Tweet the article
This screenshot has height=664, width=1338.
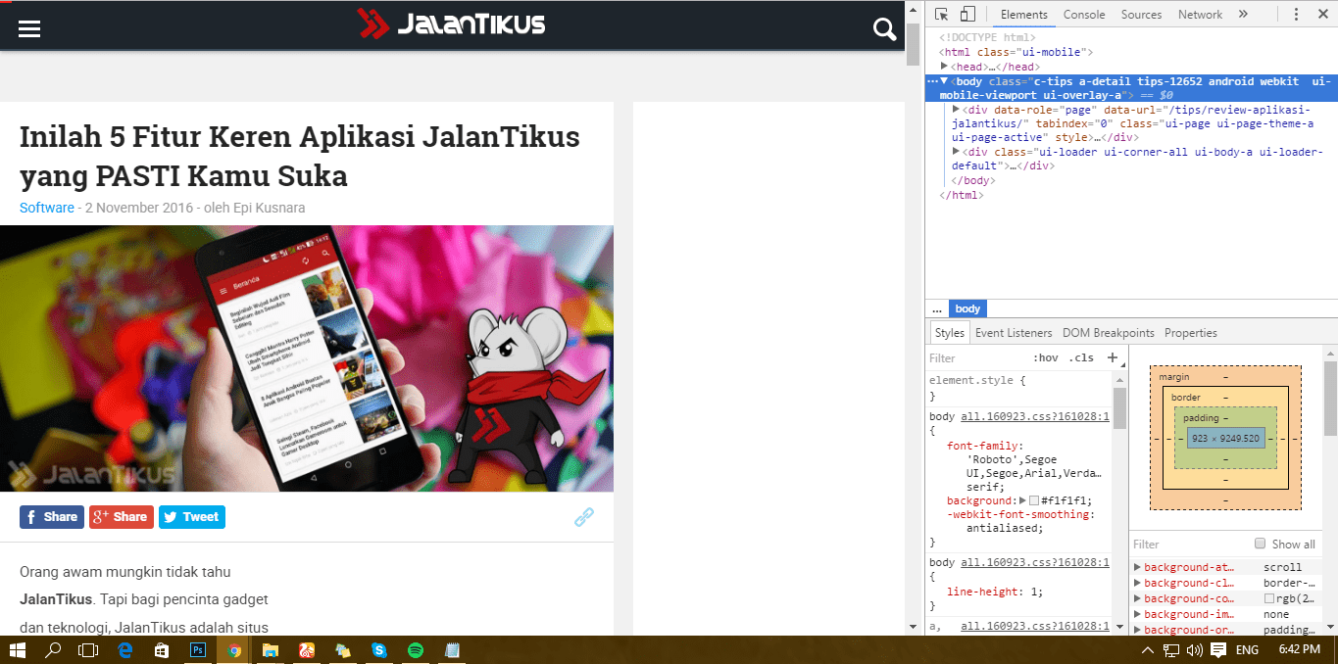192,517
